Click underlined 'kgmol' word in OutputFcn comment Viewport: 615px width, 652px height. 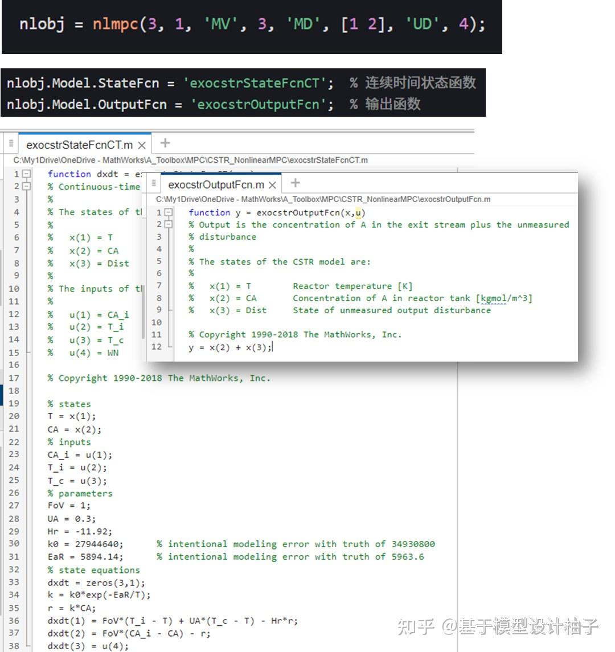[494, 298]
